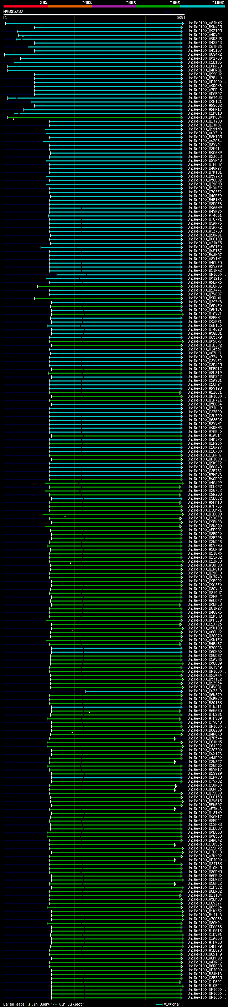
Task: Click the UniRef100_Q111M3 hit name
Action: click(x=204, y=129)
